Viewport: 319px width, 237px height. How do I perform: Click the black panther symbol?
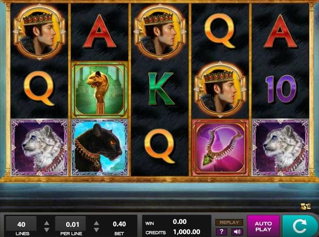click(x=100, y=148)
